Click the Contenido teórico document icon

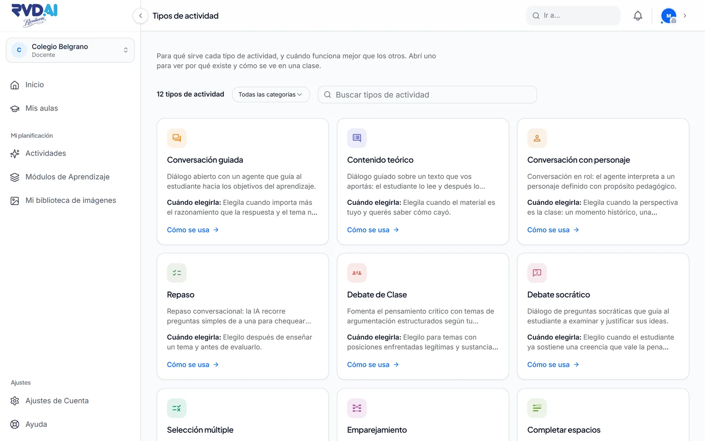click(x=357, y=138)
